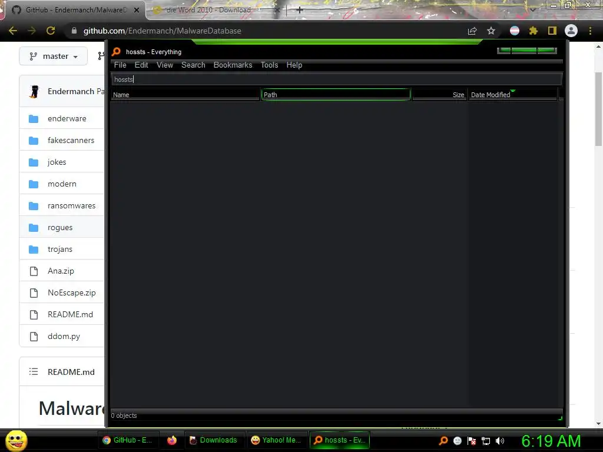Sort results by Size column
603x452 pixels.
pyautogui.click(x=439, y=95)
